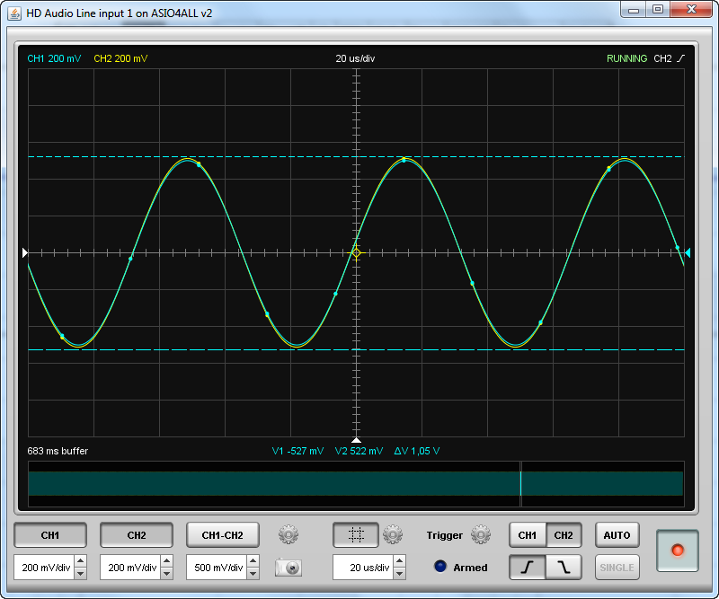Decrease the time base per division
The width and height of the screenshot is (719, 599).
(399, 573)
